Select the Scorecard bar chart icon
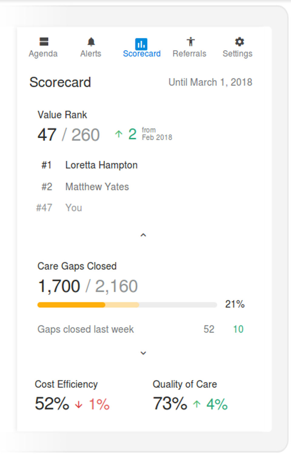Viewport: 291px width, 454px height. point(141,44)
